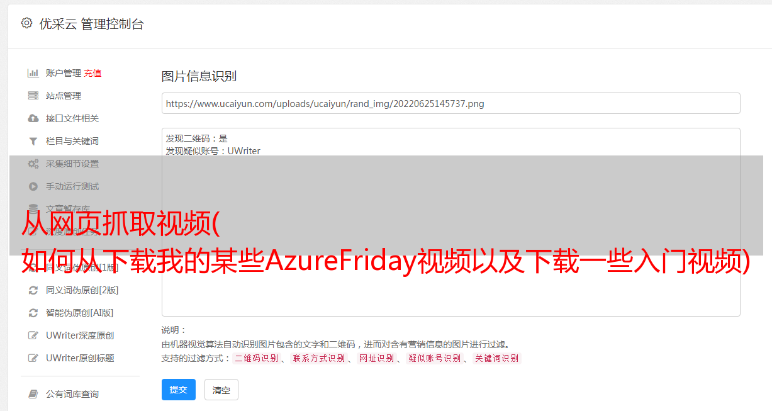Click the server icon next to 站点管理

[x=33, y=96]
